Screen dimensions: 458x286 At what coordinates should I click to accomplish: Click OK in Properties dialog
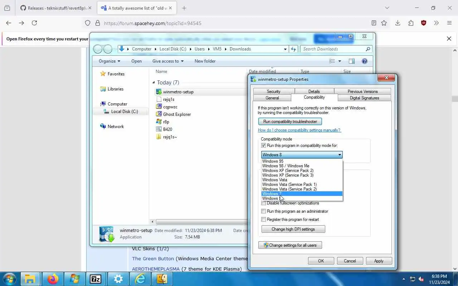click(321, 261)
